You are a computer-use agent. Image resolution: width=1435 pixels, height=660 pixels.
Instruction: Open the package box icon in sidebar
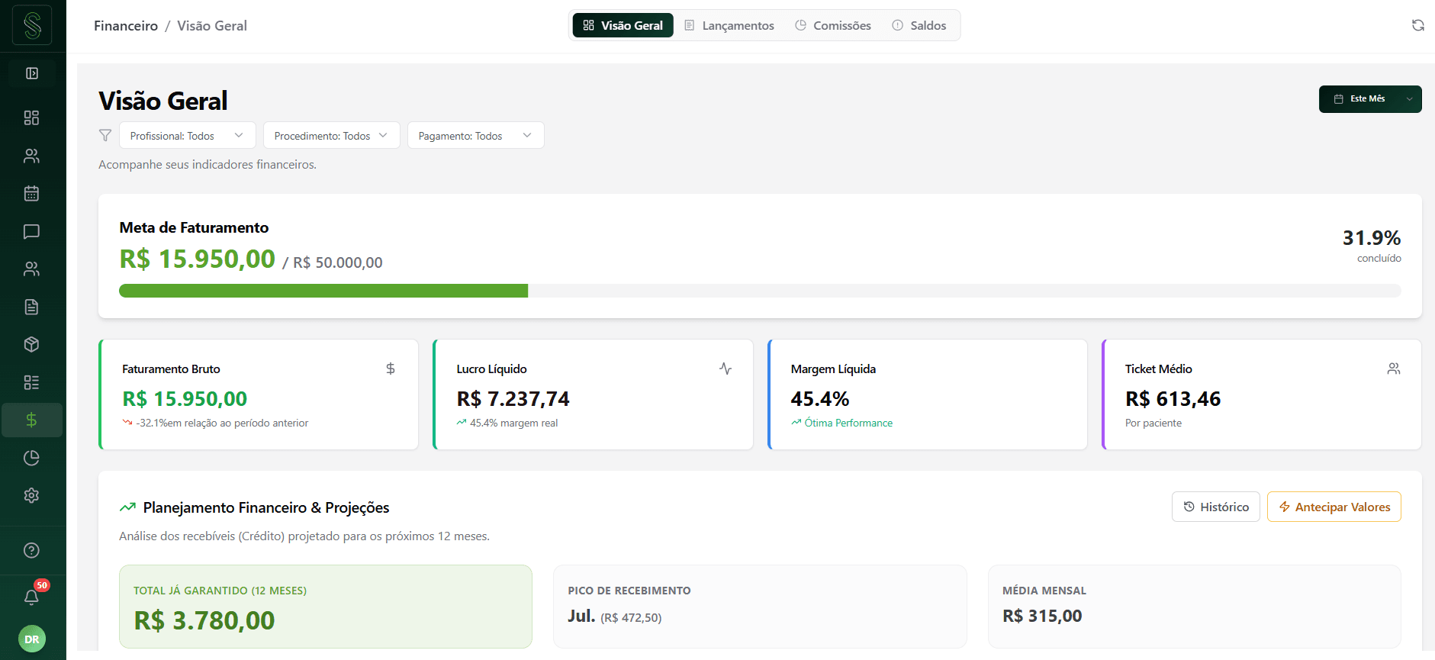coord(31,344)
